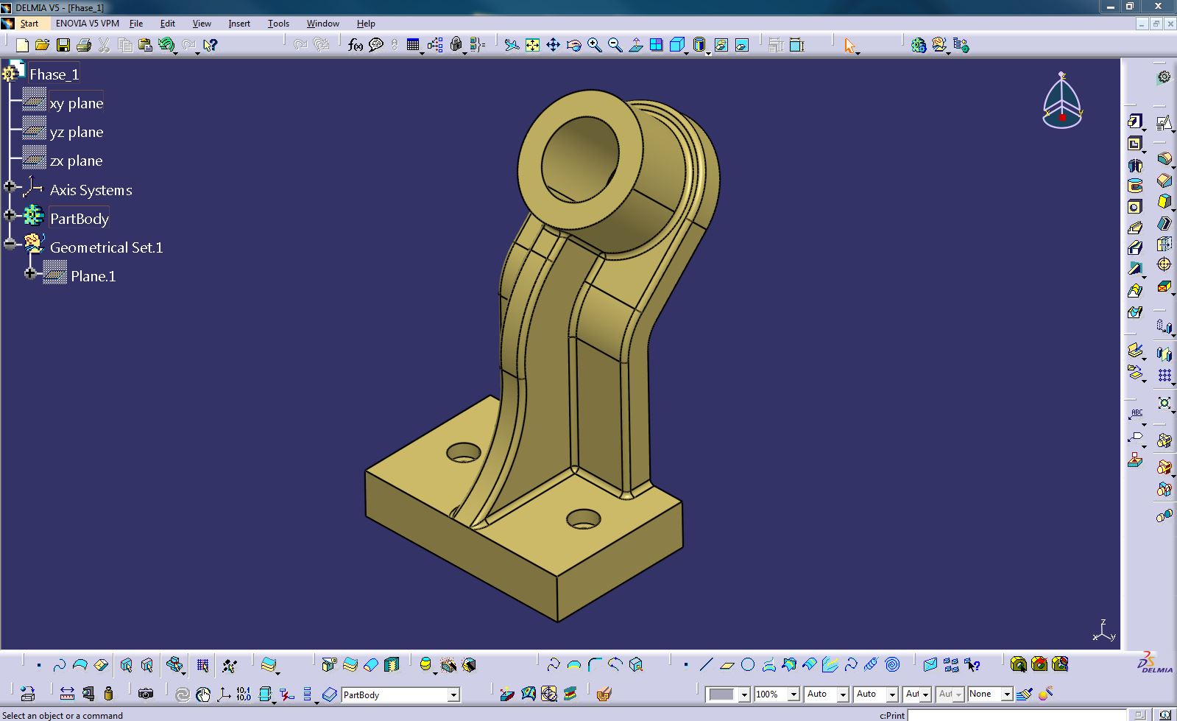The height and width of the screenshot is (721, 1177).
Task: Select yz plane in the tree
Action: tap(77, 132)
